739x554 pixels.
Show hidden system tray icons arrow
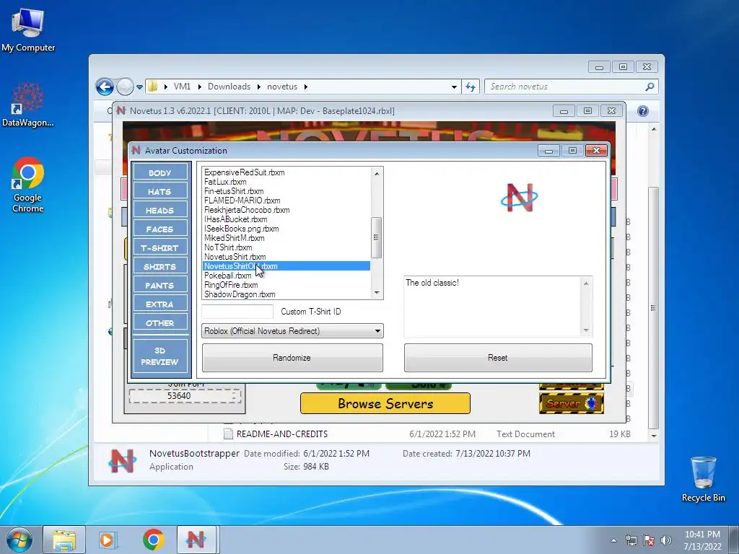tap(613, 540)
